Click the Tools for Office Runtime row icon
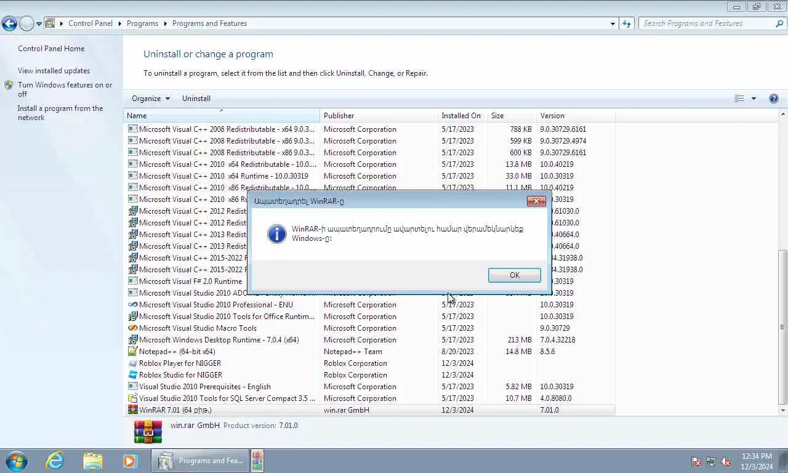 [x=132, y=317]
